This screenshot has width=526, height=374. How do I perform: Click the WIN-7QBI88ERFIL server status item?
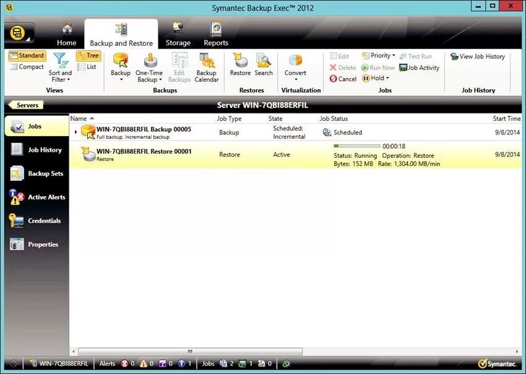coord(59,363)
